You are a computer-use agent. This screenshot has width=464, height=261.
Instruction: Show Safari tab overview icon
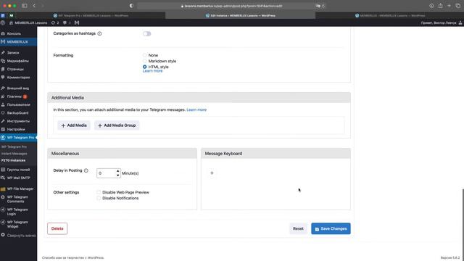point(457,6)
